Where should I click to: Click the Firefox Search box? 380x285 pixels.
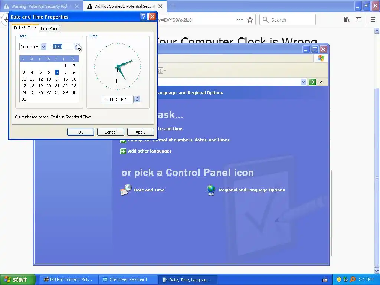coord(288,20)
